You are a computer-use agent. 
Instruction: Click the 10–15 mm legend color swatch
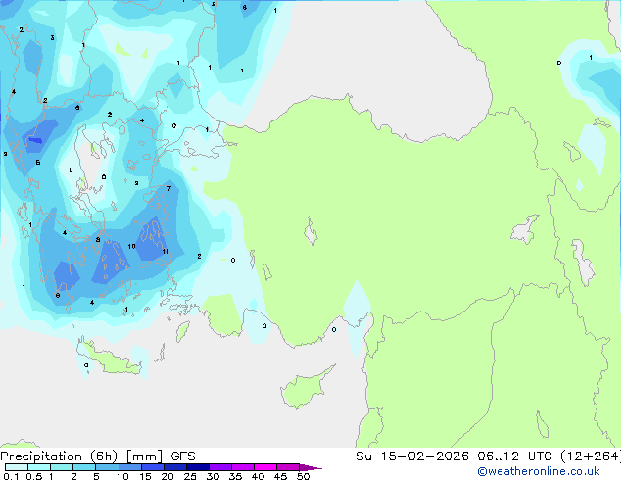(x=130, y=467)
